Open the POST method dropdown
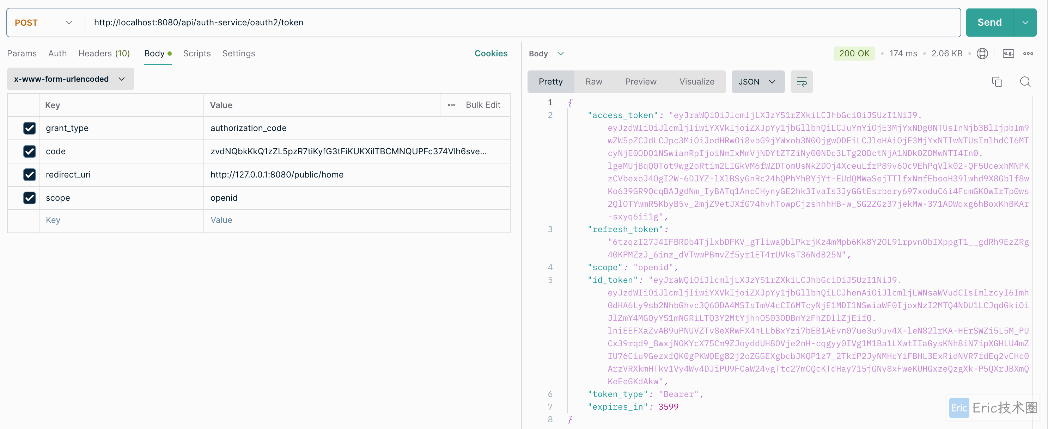This screenshot has width=1048, height=429. click(43, 23)
